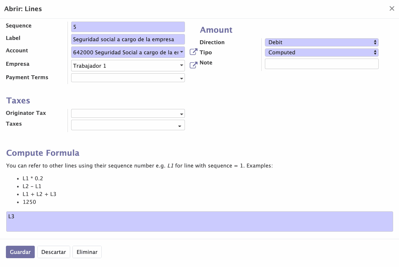Click the Descartar button

pyautogui.click(x=54, y=252)
